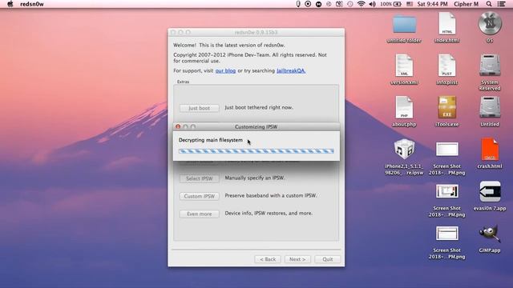This screenshot has width=513, height=288.
Task: Open the redsn0w application menu
Action: click(x=32, y=4)
